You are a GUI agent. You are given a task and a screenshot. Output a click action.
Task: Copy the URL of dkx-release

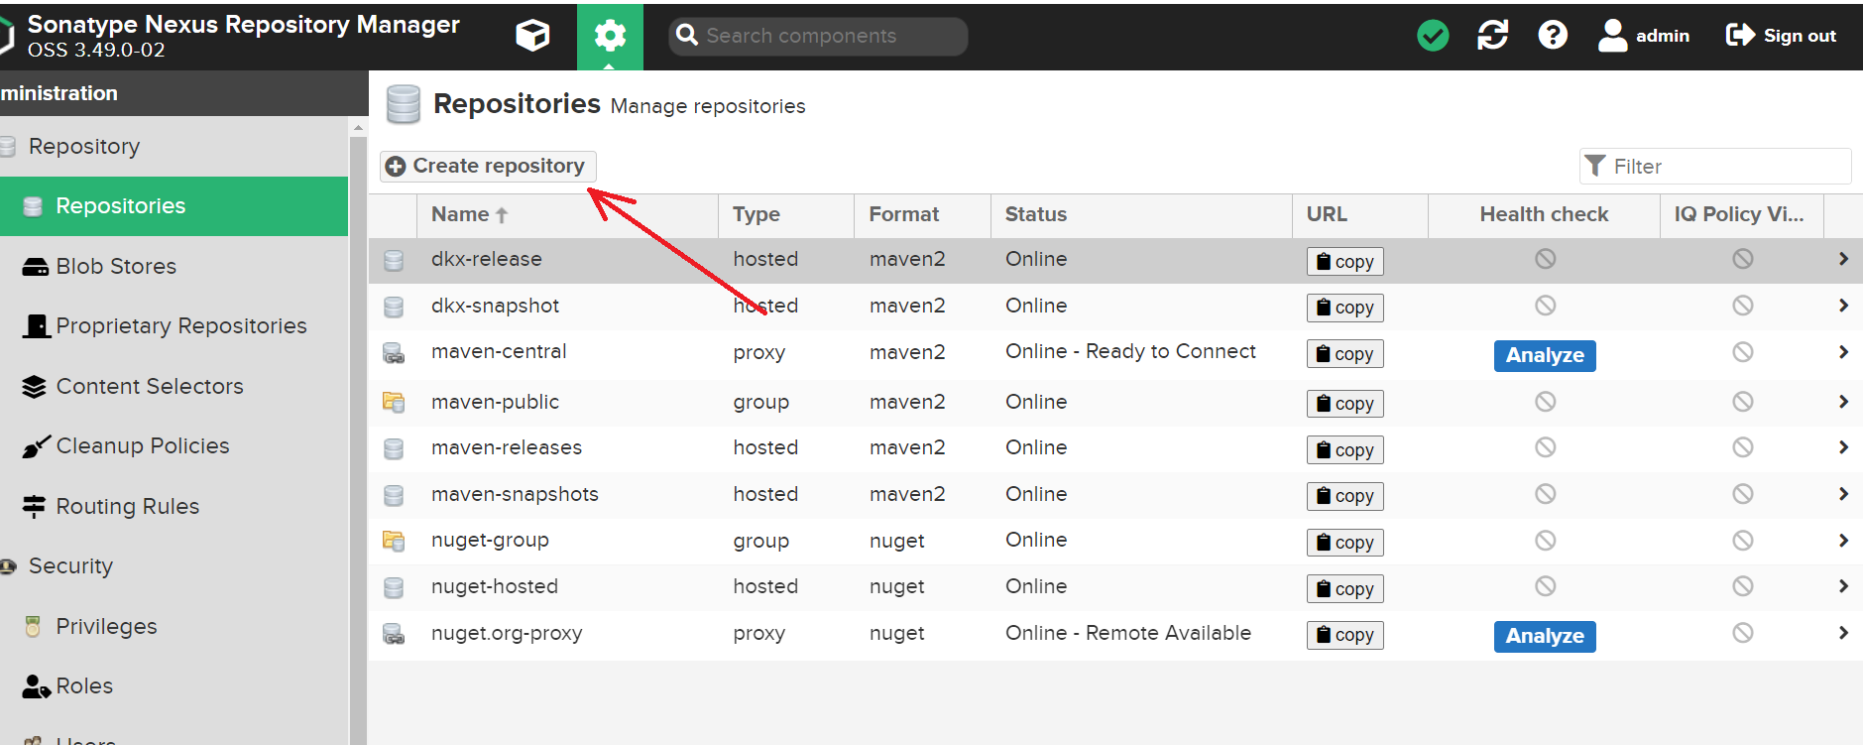[1344, 261]
